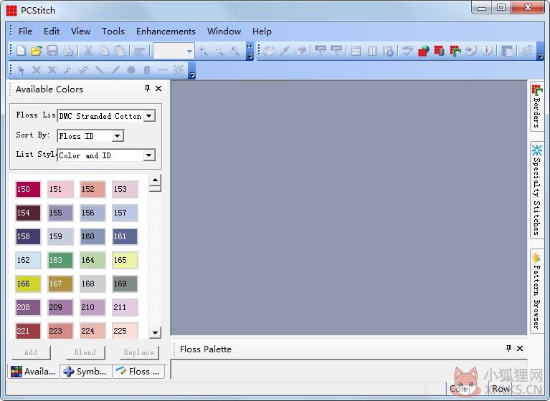Screen dimensions: 550x401
Task: Open the Enhancements menu
Action: (166, 32)
